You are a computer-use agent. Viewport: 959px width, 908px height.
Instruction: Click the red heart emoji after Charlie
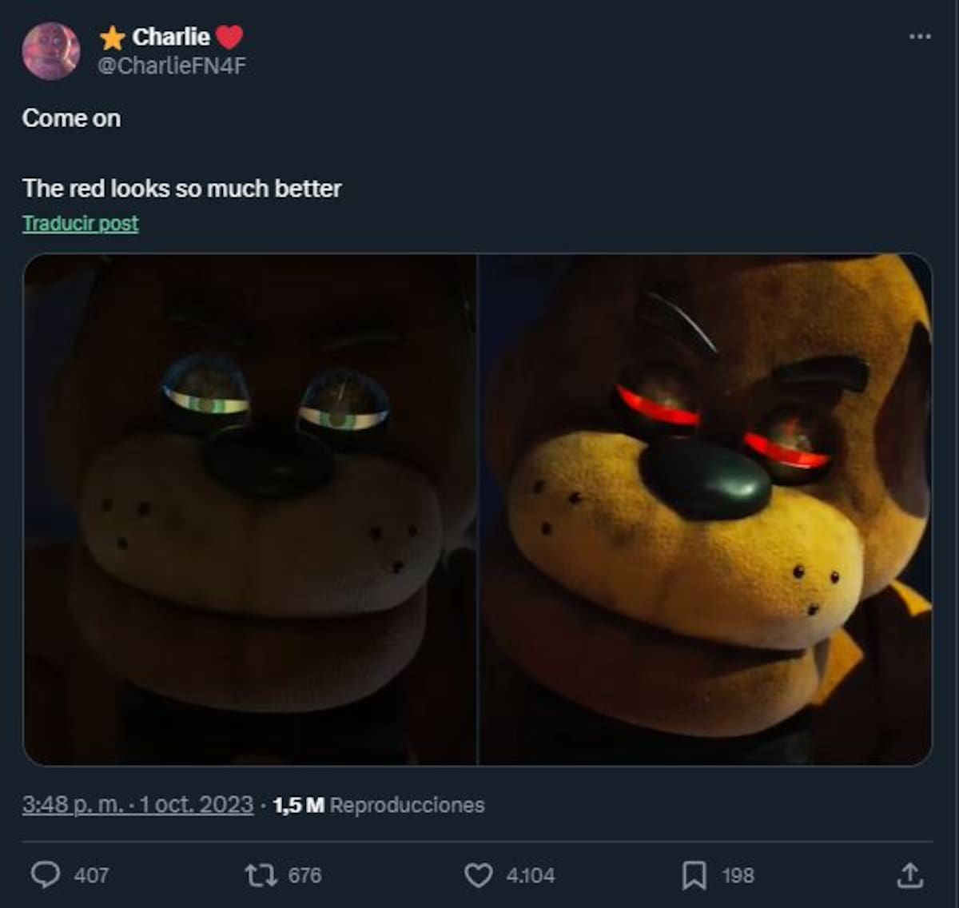pyautogui.click(x=229, y=37)
